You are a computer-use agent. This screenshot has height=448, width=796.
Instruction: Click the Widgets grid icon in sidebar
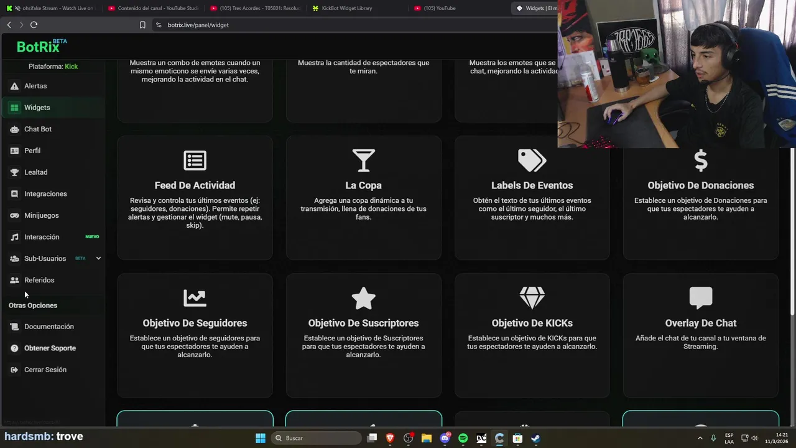click(x=14, y=108)
